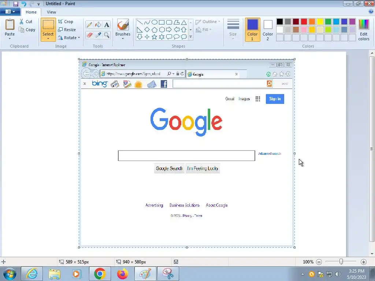Select the Magnifier tool
This screenshot has height=281, width=375.
click(107, 35)
